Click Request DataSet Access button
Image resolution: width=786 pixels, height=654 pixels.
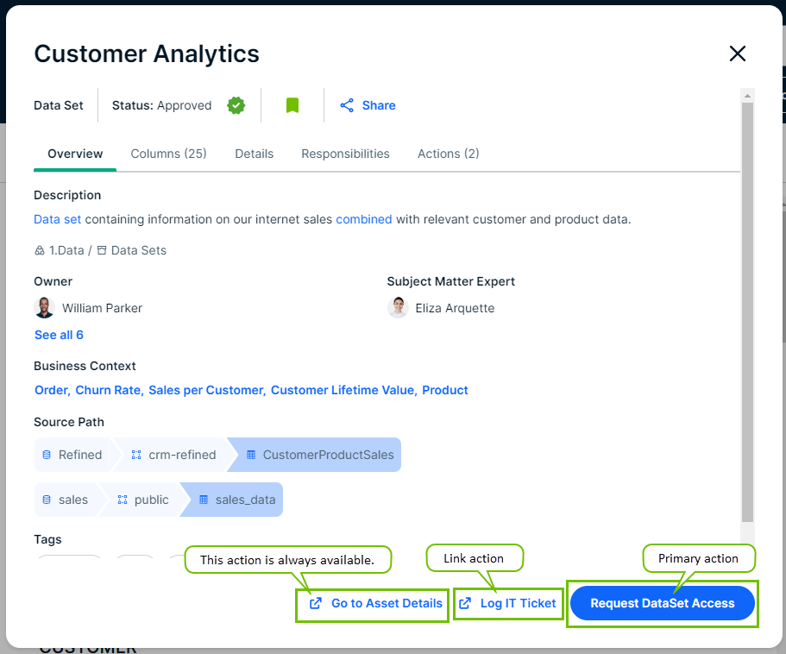click(662, 603)
